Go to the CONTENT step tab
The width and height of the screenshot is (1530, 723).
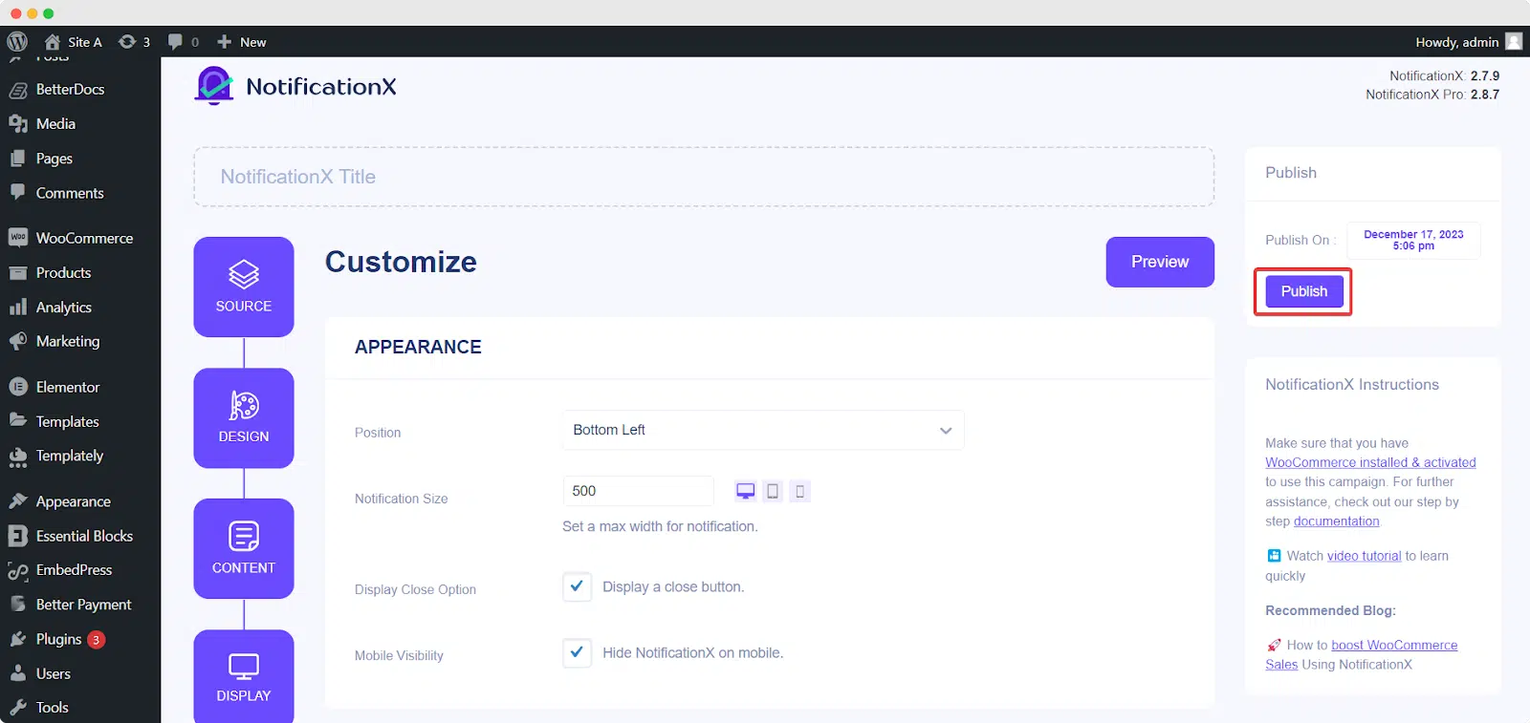tap(244, 548)
